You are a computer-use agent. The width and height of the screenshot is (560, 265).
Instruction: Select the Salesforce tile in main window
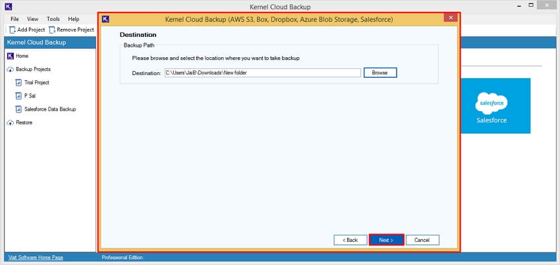point(495,106)
